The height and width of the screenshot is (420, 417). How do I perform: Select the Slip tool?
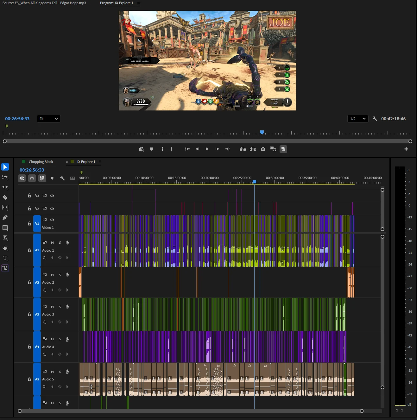(5, 207)
